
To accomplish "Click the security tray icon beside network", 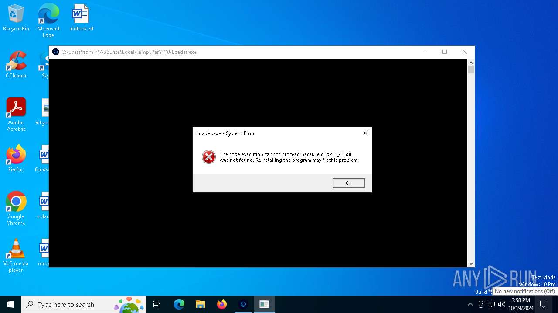I will 481,304.
